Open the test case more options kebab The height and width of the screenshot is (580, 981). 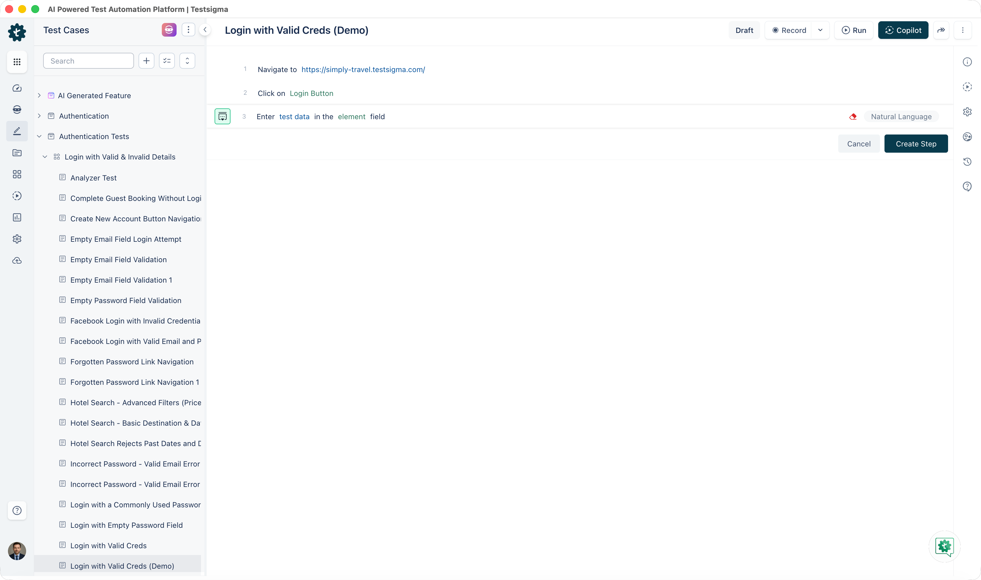point(963,30)
